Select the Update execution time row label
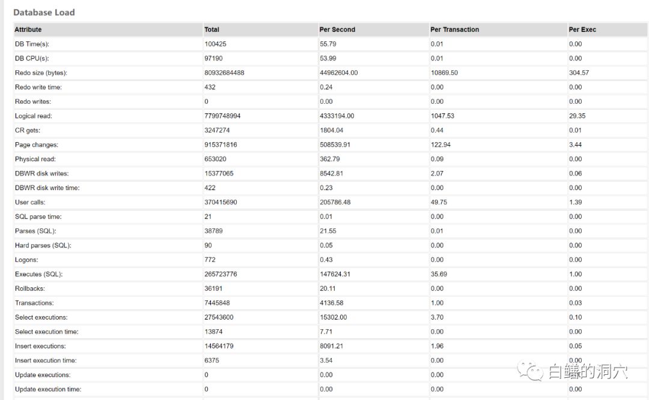This screenshot has width=649, height=400. click(x=47, y=389)
